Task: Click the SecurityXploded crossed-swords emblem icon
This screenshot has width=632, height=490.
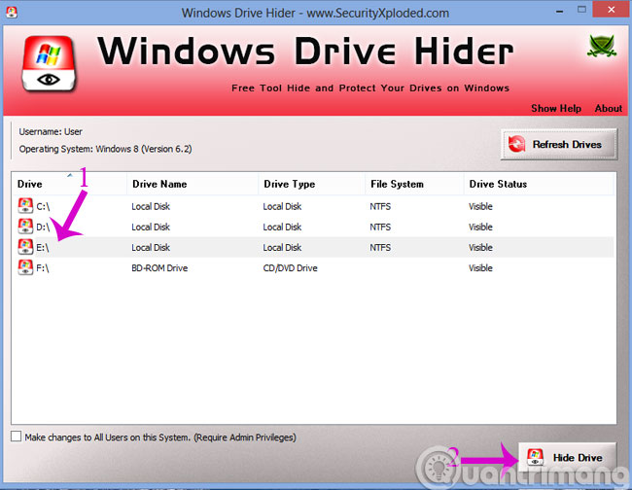Action: [601, 46]
